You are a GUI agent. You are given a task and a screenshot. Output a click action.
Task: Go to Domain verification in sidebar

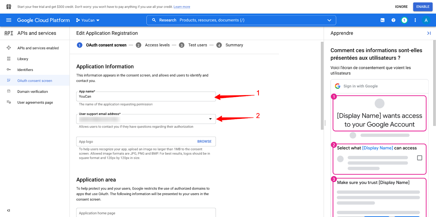(32, 92)
